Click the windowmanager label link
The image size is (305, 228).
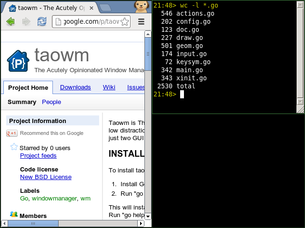coord(54,199)
